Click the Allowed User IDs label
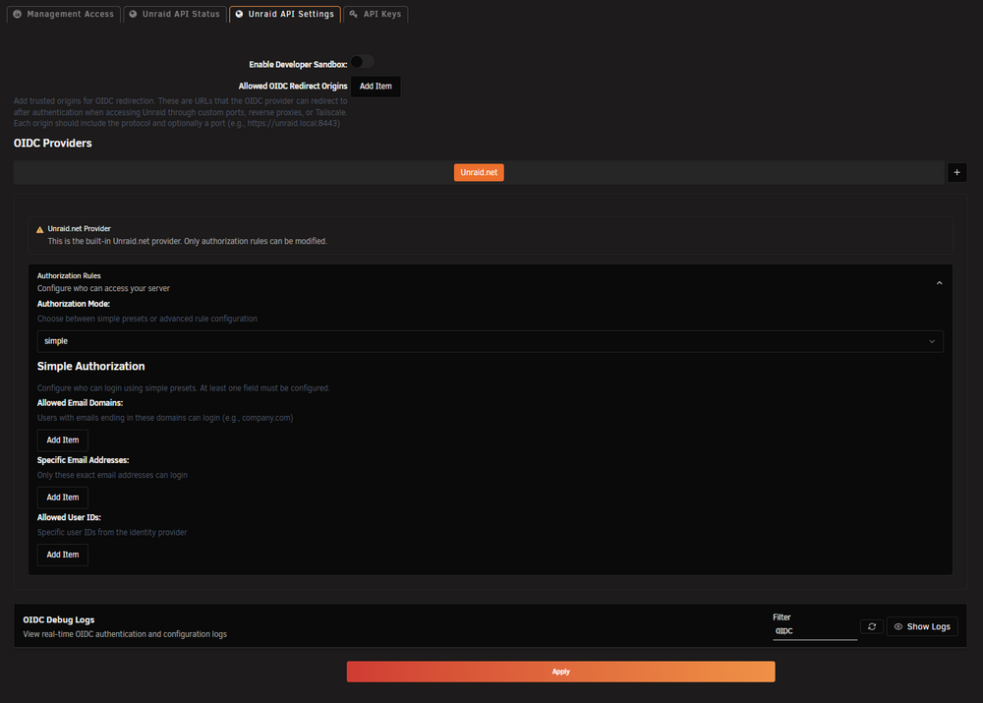Image resolution: width=983 pixels, height=703 pixels. click(69, 517)
